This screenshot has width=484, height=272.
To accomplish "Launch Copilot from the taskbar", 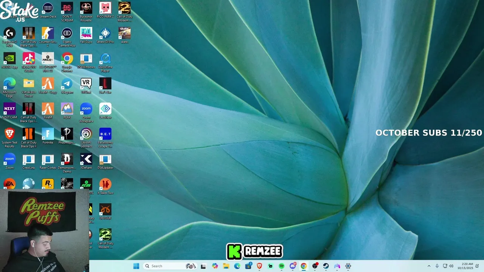I will [215, 266].
